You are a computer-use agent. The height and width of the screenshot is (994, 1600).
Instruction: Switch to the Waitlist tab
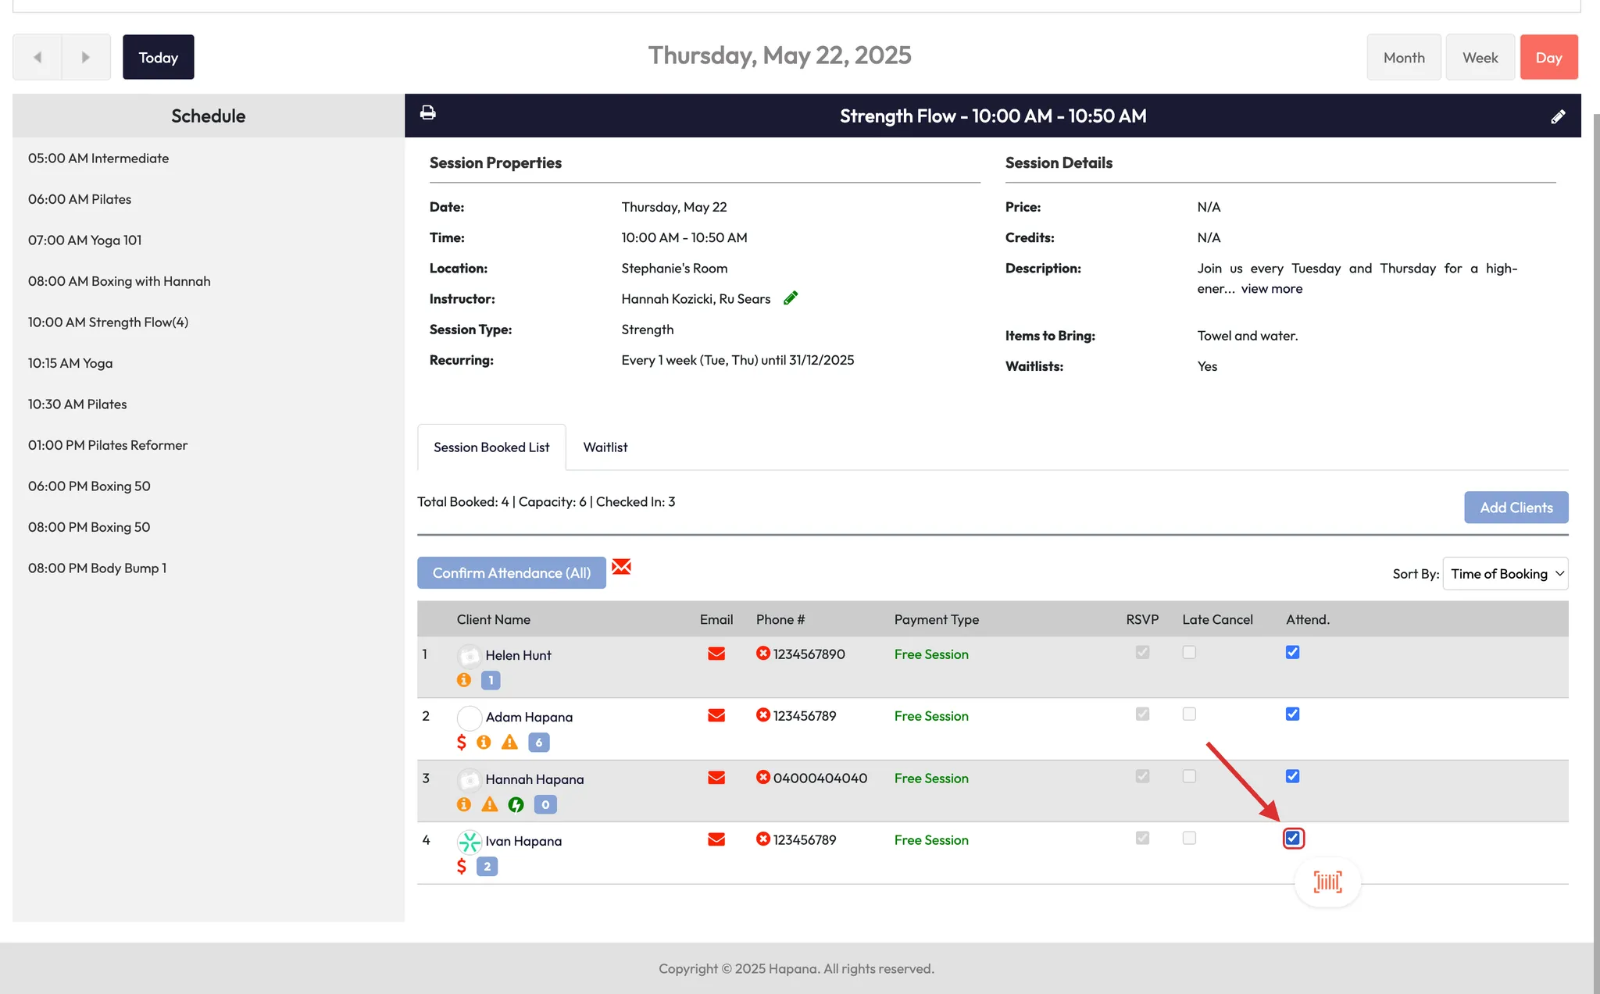pos(605,447)
